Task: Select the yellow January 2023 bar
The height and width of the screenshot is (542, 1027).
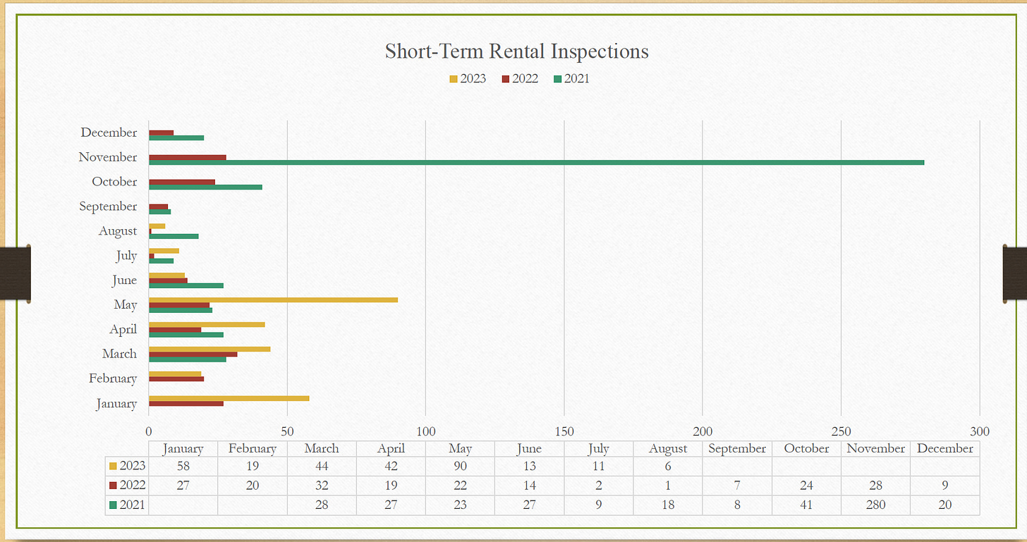Action: [x=229, y=398]
